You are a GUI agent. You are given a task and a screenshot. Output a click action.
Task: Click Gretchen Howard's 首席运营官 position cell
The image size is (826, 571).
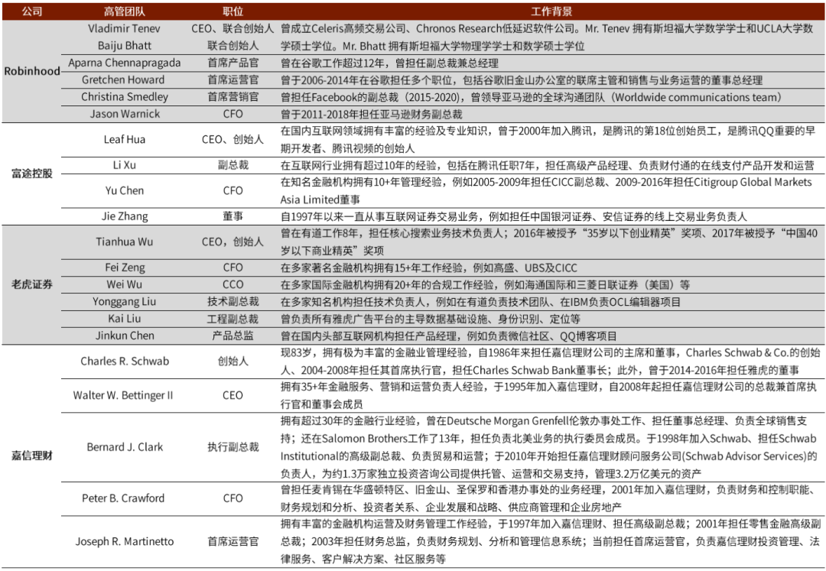point(233,79)
